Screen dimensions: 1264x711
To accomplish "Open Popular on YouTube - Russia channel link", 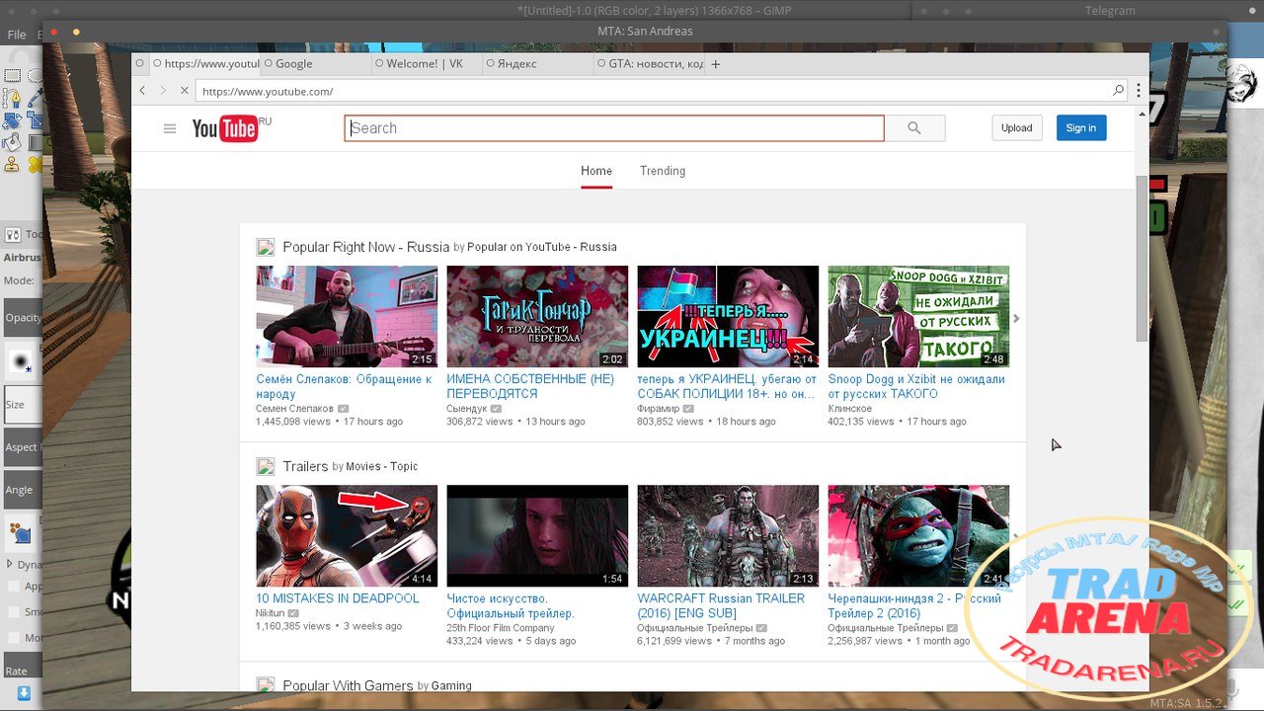I will (x=542, y=247).
